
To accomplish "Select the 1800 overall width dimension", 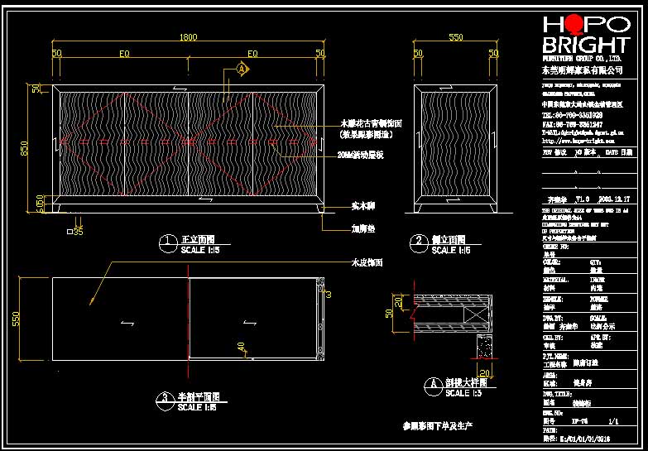I will click(x=188, y=37).
